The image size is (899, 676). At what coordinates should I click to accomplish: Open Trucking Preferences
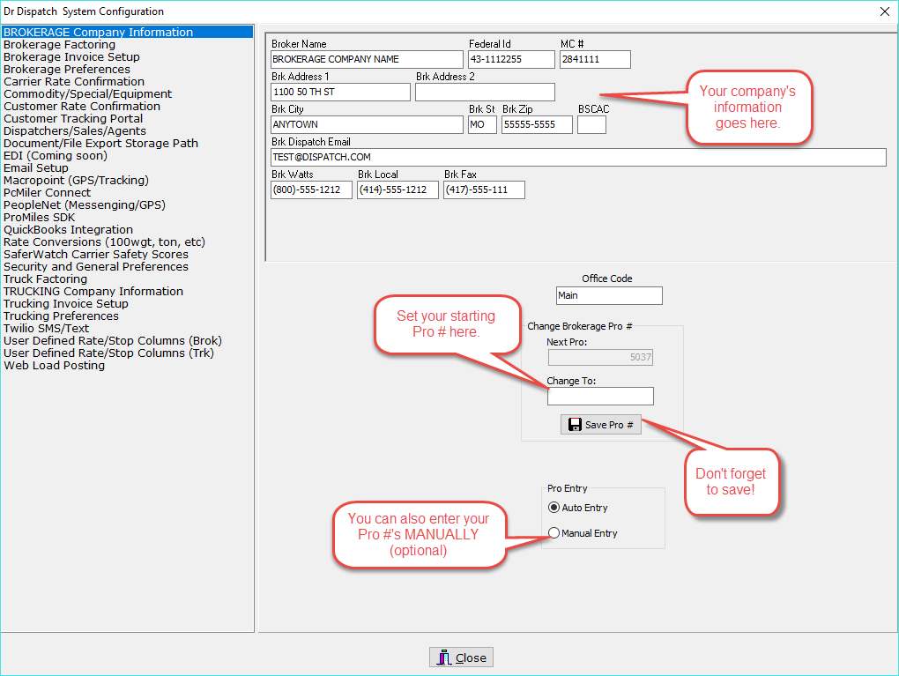pyautogui.click(x=62, y=316)
